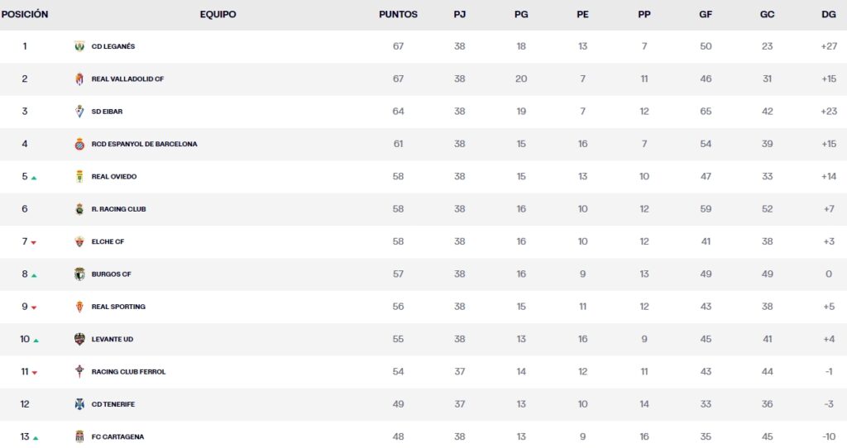847x448 pixels.
Task: Click the RCD Espanyol crest icon
Action: [79, 144]
